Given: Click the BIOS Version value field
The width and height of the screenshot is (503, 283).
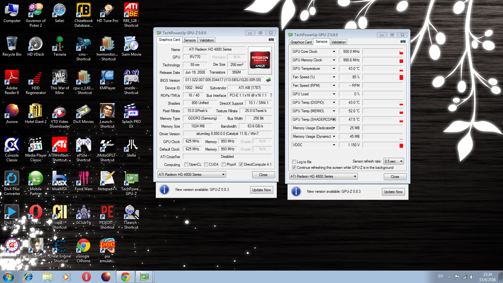Looking at the screenshot, I should [224, 80].
